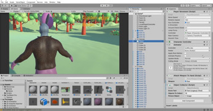The height and width of the screenshot is (111, 213).
Task: Toggle the Character Controller enabled checkbox
Action: [172, 42]
